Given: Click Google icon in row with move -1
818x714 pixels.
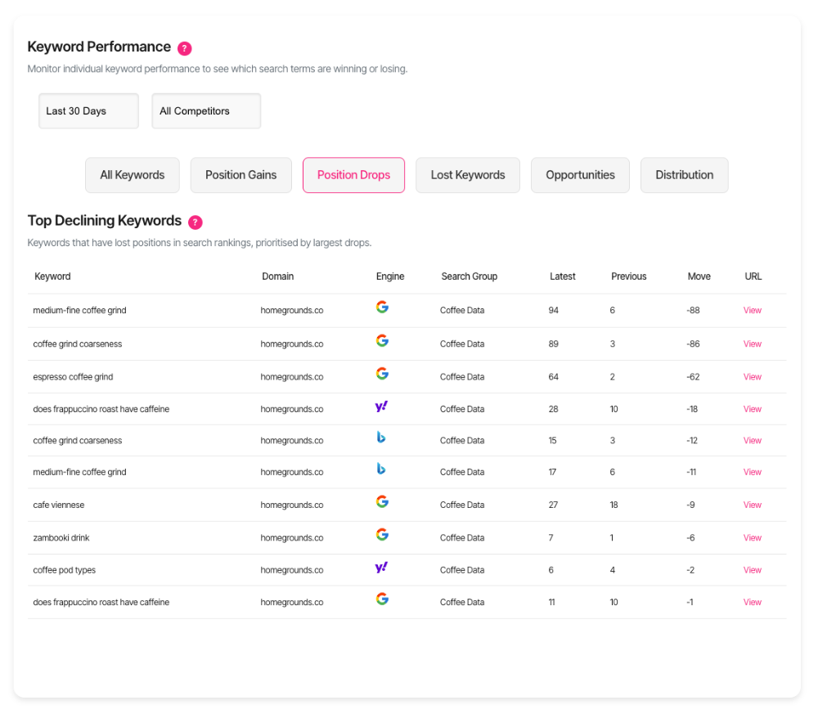Looking at the screenshot, I should (382, 599).
